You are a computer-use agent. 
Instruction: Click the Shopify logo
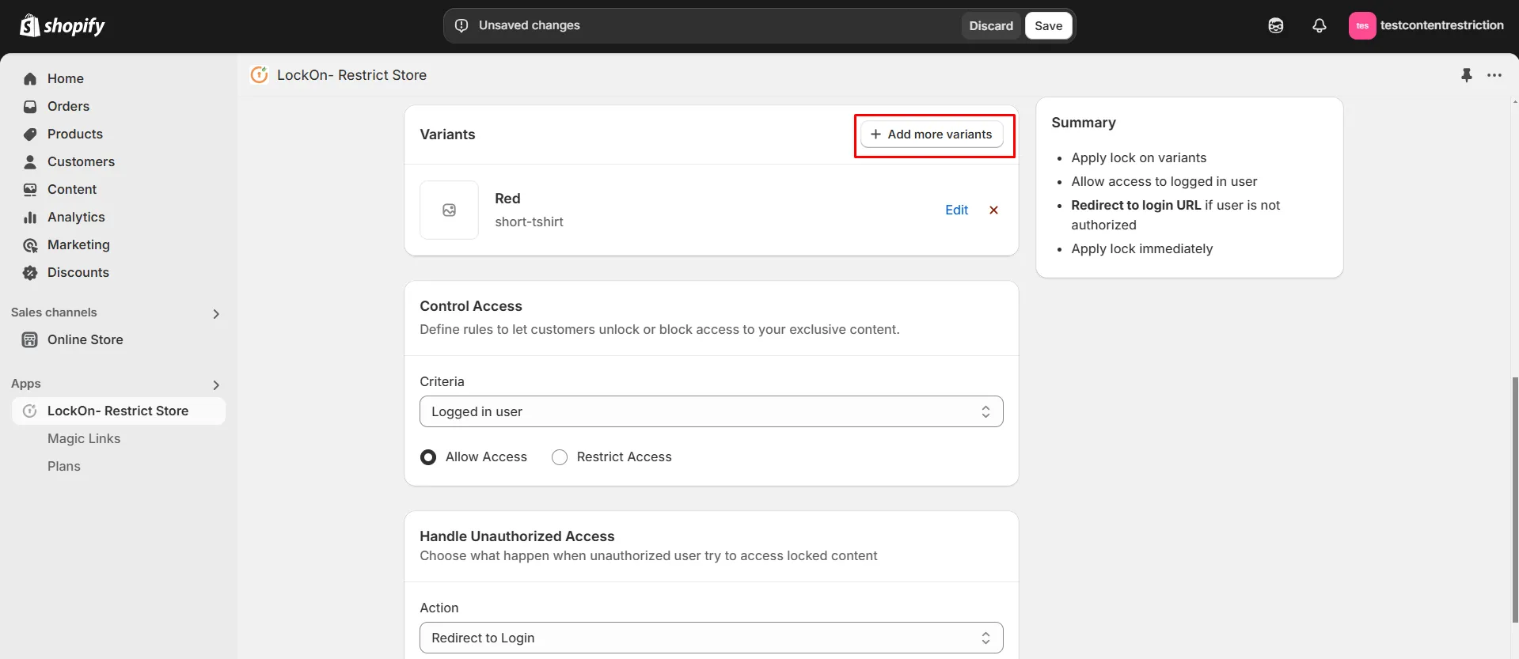[62, 25]
